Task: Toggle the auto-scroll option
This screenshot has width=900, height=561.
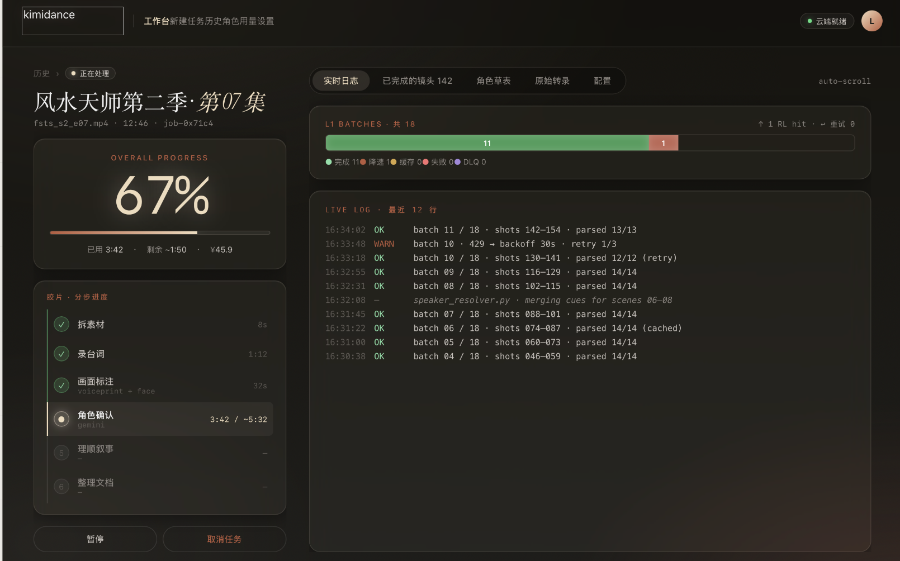Action: click(844, 81)
